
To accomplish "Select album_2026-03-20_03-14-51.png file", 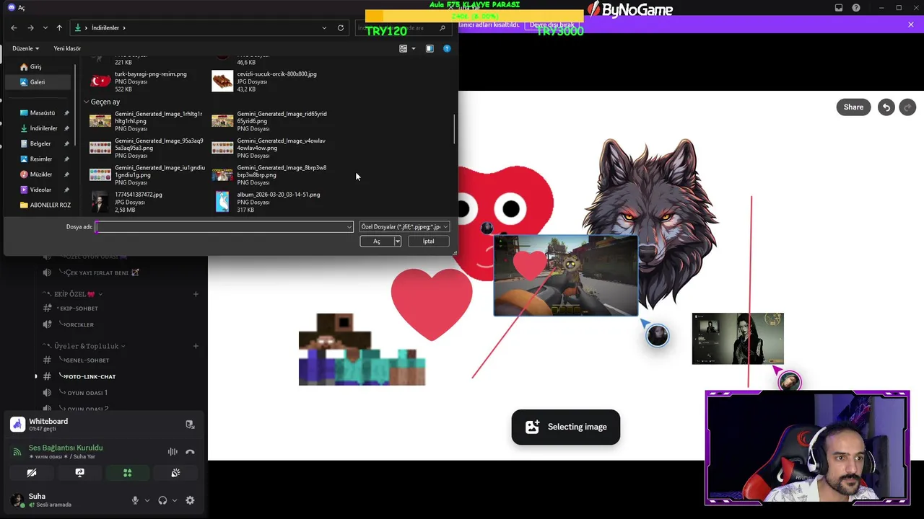I will (x=271, y=202).
